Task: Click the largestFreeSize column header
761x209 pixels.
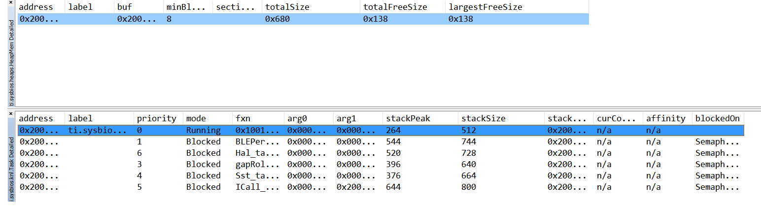Action: coord(485,7)
